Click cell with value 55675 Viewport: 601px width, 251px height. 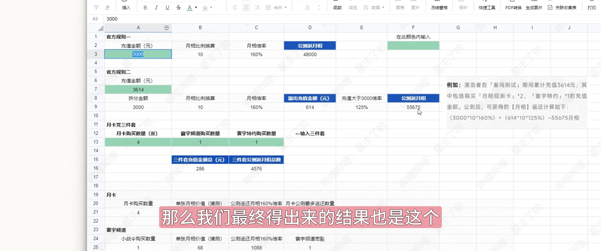(413, 107)
